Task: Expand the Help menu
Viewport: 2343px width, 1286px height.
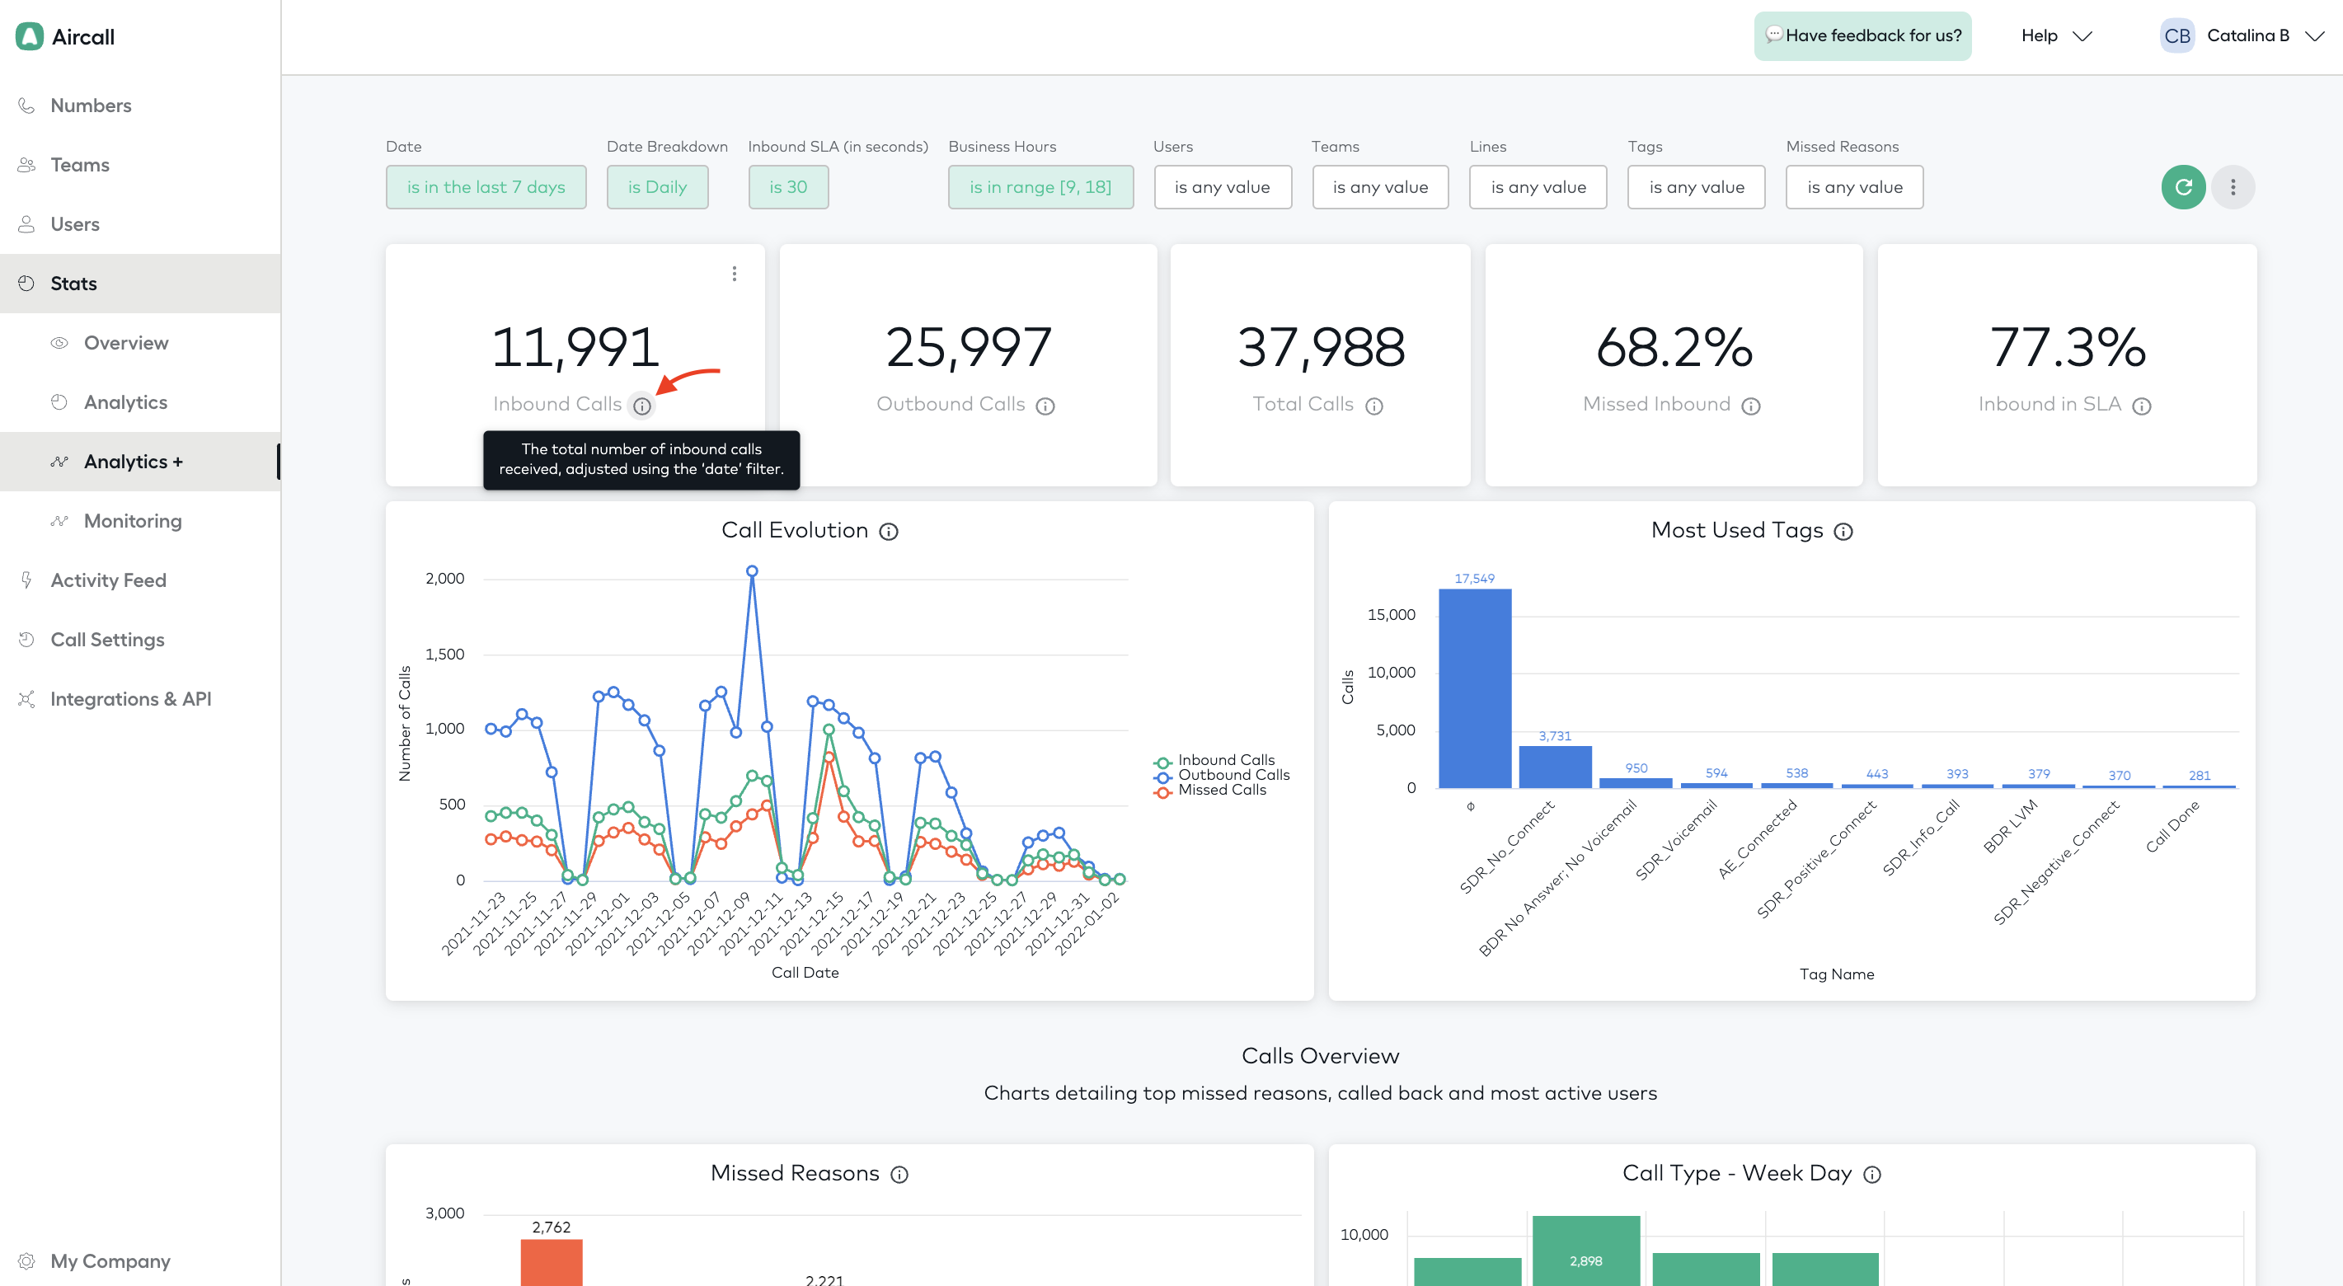Action: tap(2056, 35)
